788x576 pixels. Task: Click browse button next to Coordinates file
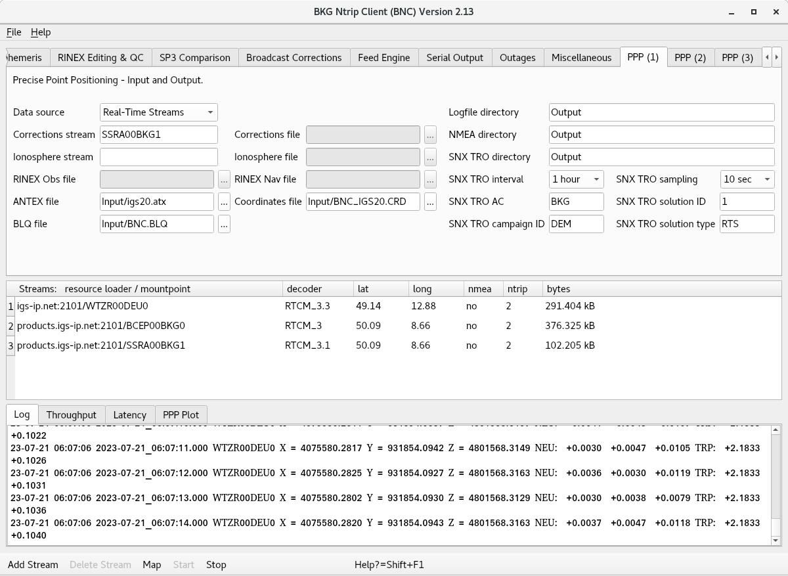tap(430, 202)
